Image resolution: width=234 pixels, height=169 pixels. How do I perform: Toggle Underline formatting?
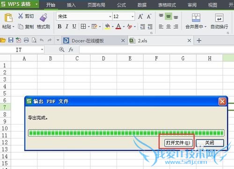tap(74, 26)
